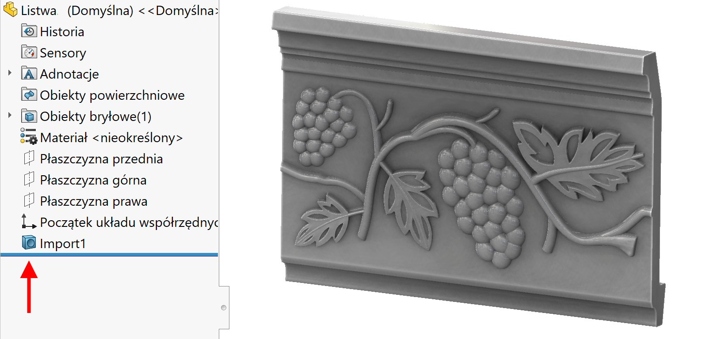
Task: Click the Import1 feature icon
Action: click(29, 243)
